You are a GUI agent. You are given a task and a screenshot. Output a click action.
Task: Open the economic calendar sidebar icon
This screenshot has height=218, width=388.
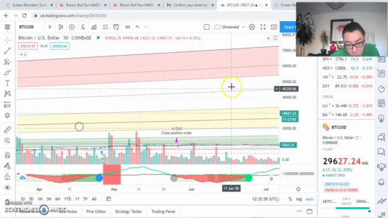point(381,103)
